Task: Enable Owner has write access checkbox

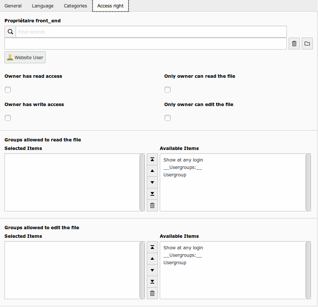Action: 8,118
